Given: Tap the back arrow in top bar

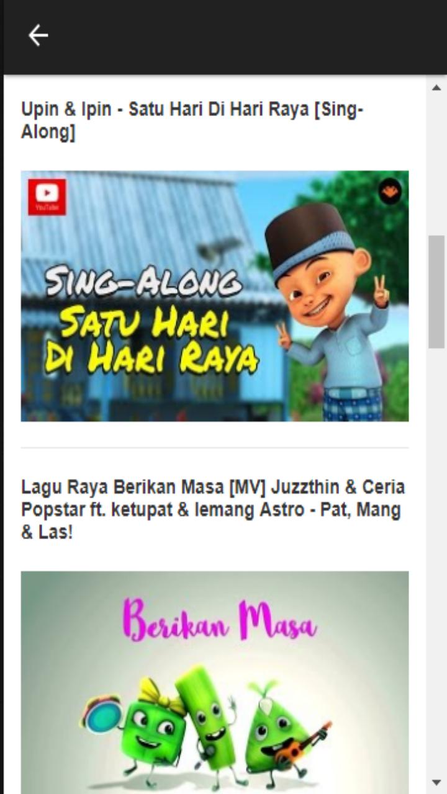Looking at the screenshot, I should point(38,36).
